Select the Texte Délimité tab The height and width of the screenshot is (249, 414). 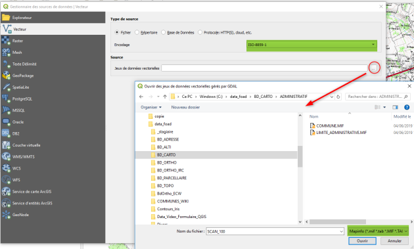tap(53, 64)
